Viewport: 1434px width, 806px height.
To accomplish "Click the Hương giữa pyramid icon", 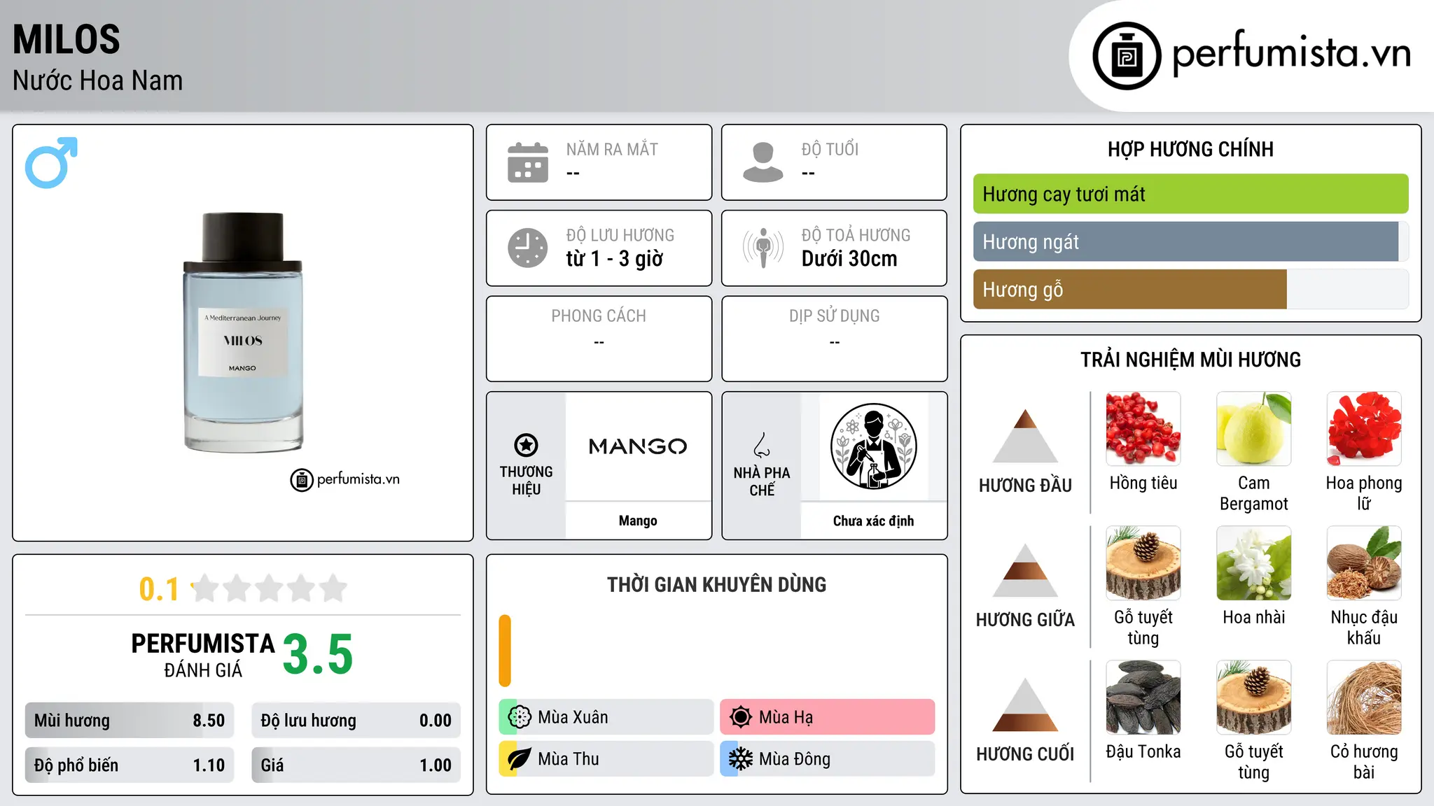I will pyautogui.click(x=1025, y=570).
